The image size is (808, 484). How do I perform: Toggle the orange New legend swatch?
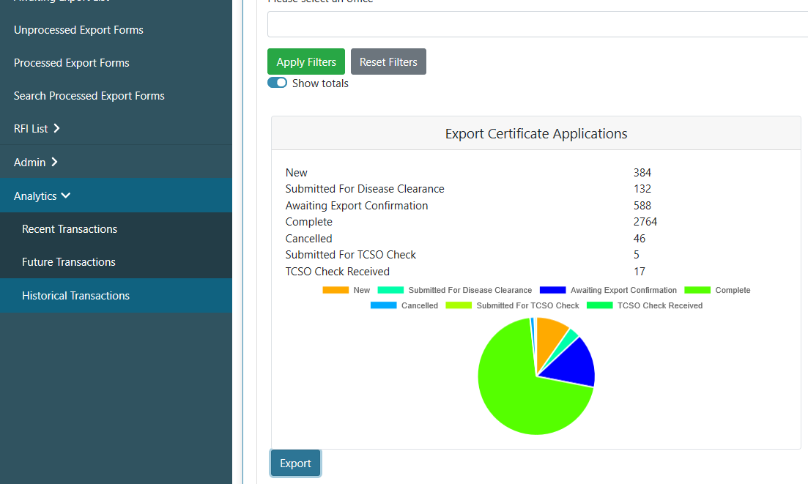pos(336,290)
